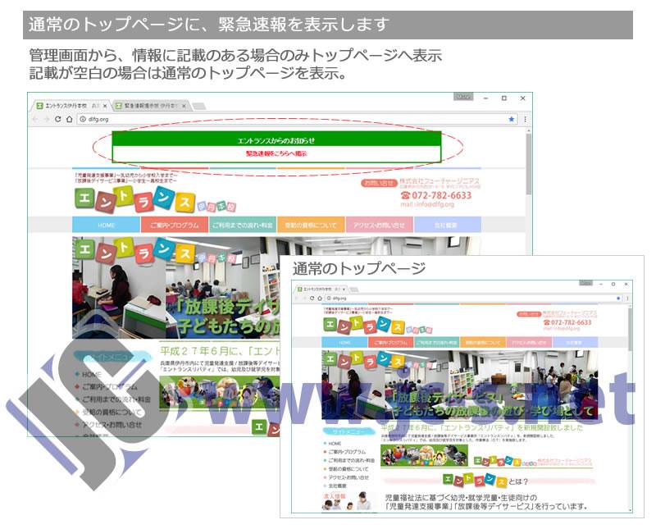The height and width of the screenshot is (529, 656).
Task: Click phone number 072-782-6633 in notice-banner browser
Action: point(436,195)
